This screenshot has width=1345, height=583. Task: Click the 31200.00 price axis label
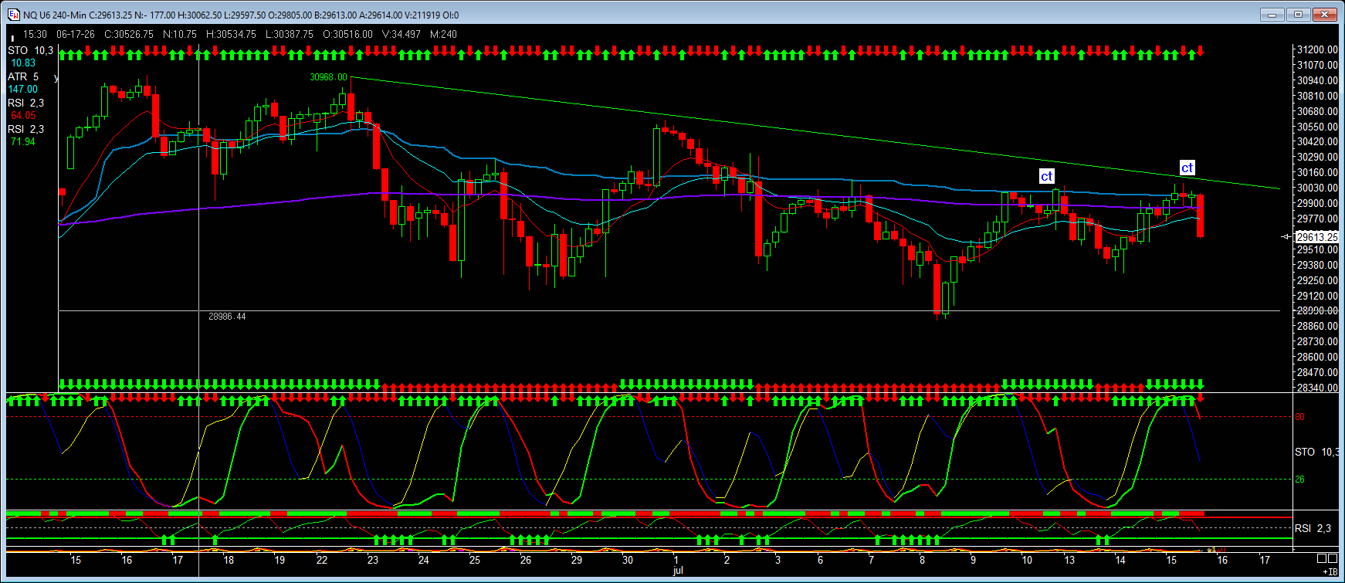[x=1317, y=49]
